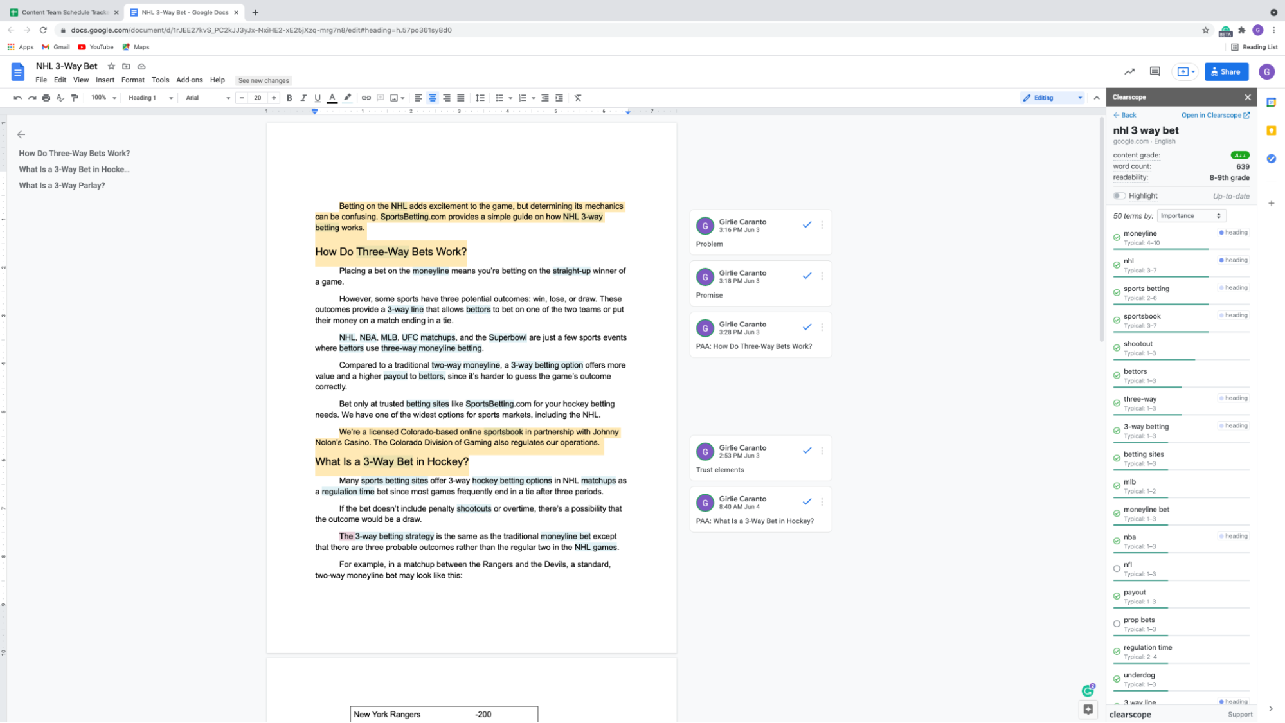Open the Arial font dropdown
Screen dimensions: 1285x723
208,98
